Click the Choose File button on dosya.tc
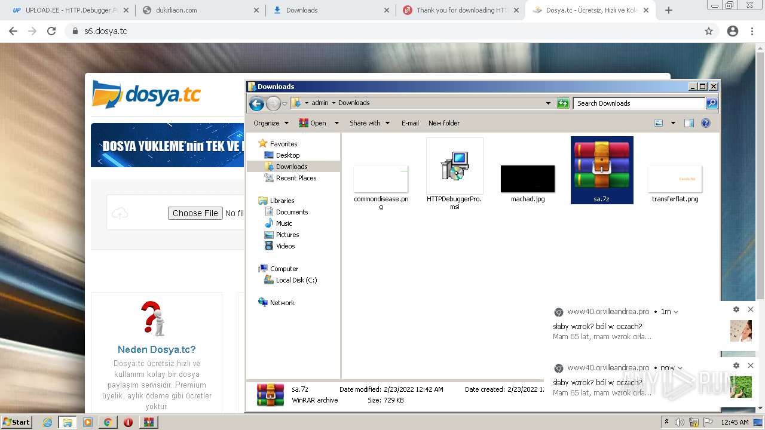This screenshot has width=765, height=430. point(195,213)
